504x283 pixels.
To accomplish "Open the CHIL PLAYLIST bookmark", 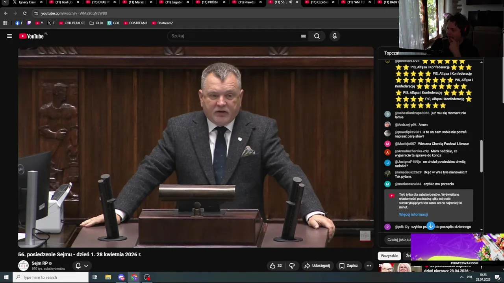I will 72,23.
